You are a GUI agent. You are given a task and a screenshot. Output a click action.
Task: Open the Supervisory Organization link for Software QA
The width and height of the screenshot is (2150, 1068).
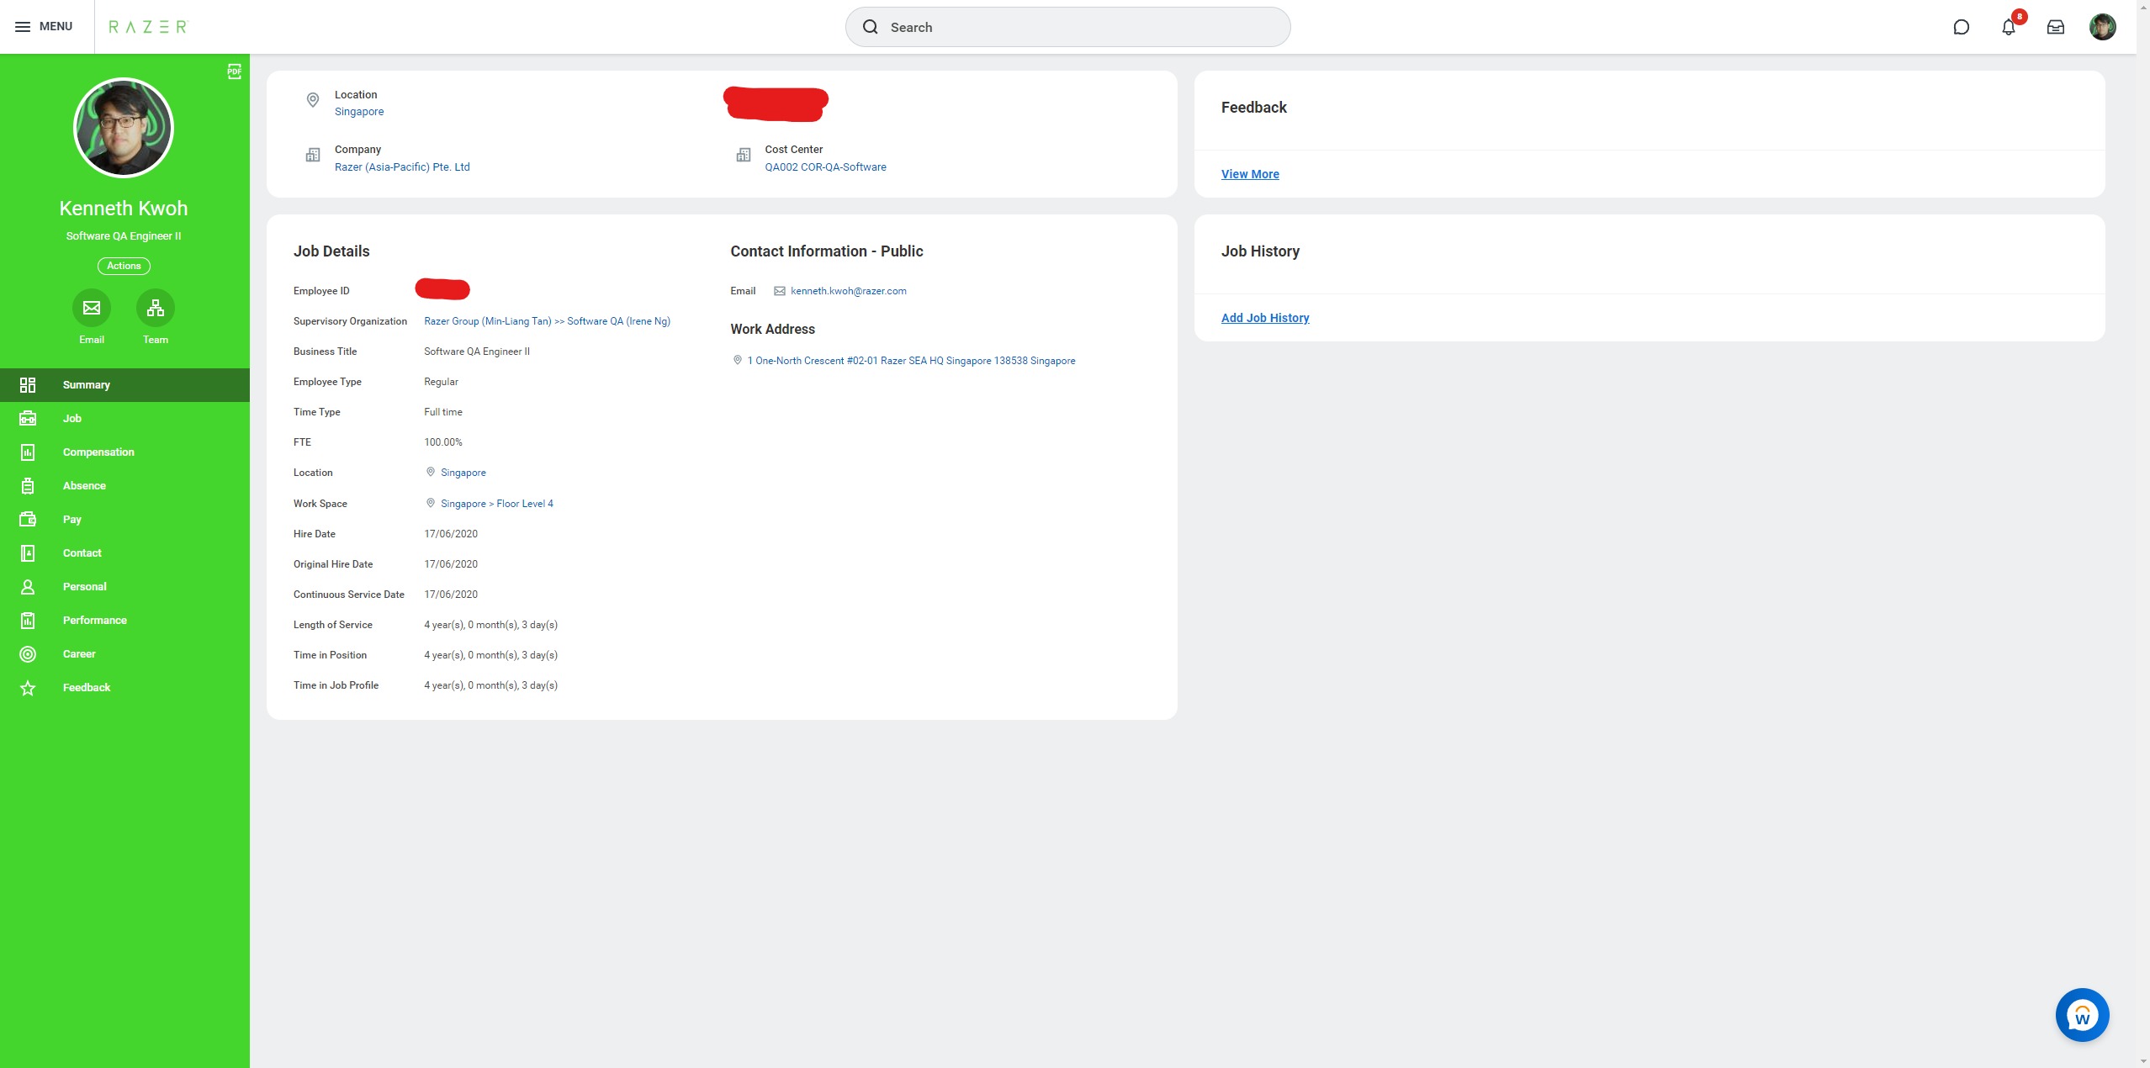pyautogui.click(x=547, y=321)
